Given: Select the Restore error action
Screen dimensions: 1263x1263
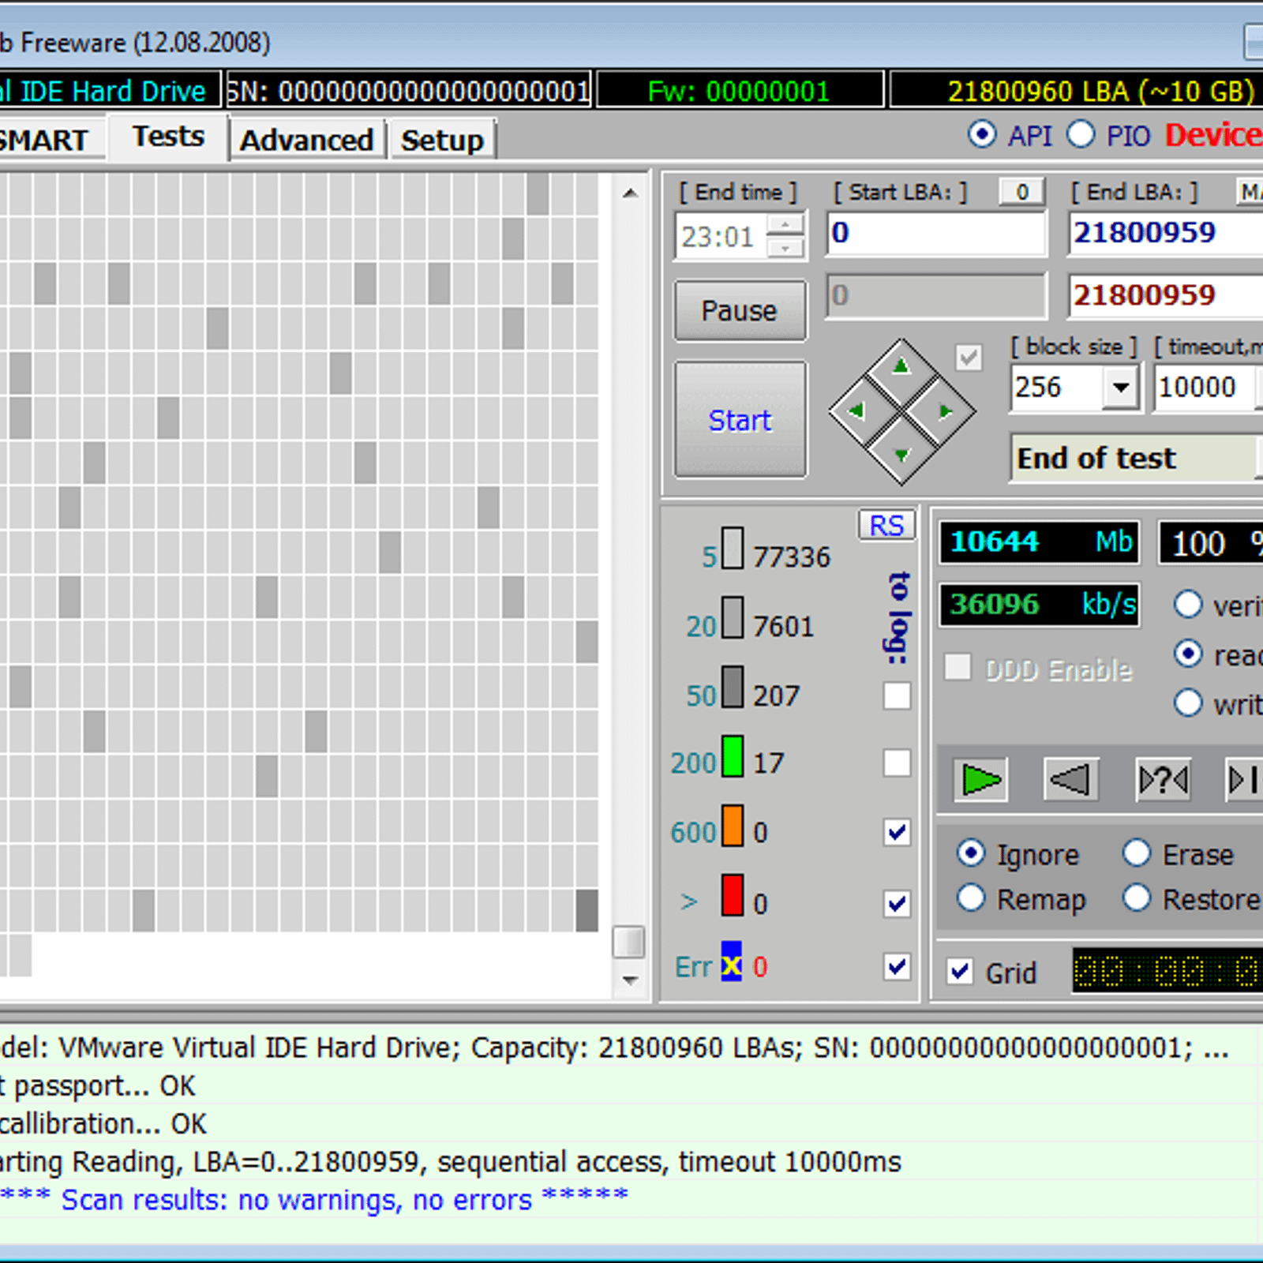Looking at the screenshot, I should point(1137,898).
